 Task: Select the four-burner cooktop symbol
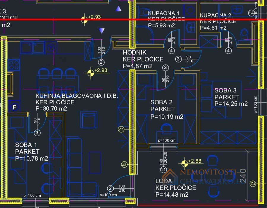click(x=14, y=65)
